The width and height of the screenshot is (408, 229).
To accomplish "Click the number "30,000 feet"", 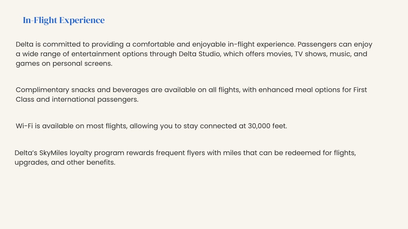I will [x=267, y=126].
